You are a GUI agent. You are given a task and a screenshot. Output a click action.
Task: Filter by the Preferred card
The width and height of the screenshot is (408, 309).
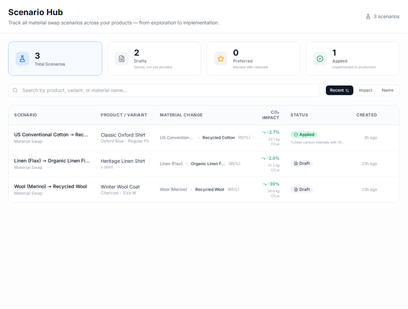253,58
